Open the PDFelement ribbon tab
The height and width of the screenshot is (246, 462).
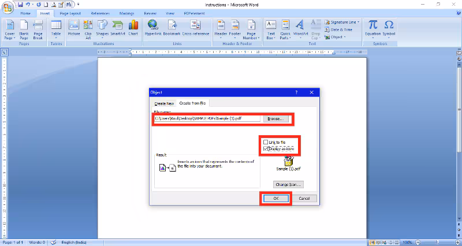tap(194, 13)
